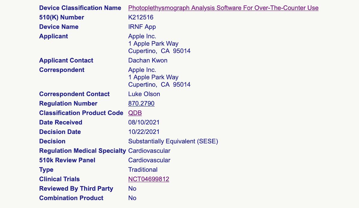Screen dimensions: 359x208
Task: Click the Regulation Medical Specialty label
Action: (83, 151)
